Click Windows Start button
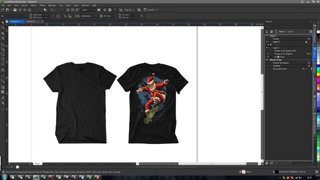The height and width of the screenshot is (180, 320). (x=4, y=177)
